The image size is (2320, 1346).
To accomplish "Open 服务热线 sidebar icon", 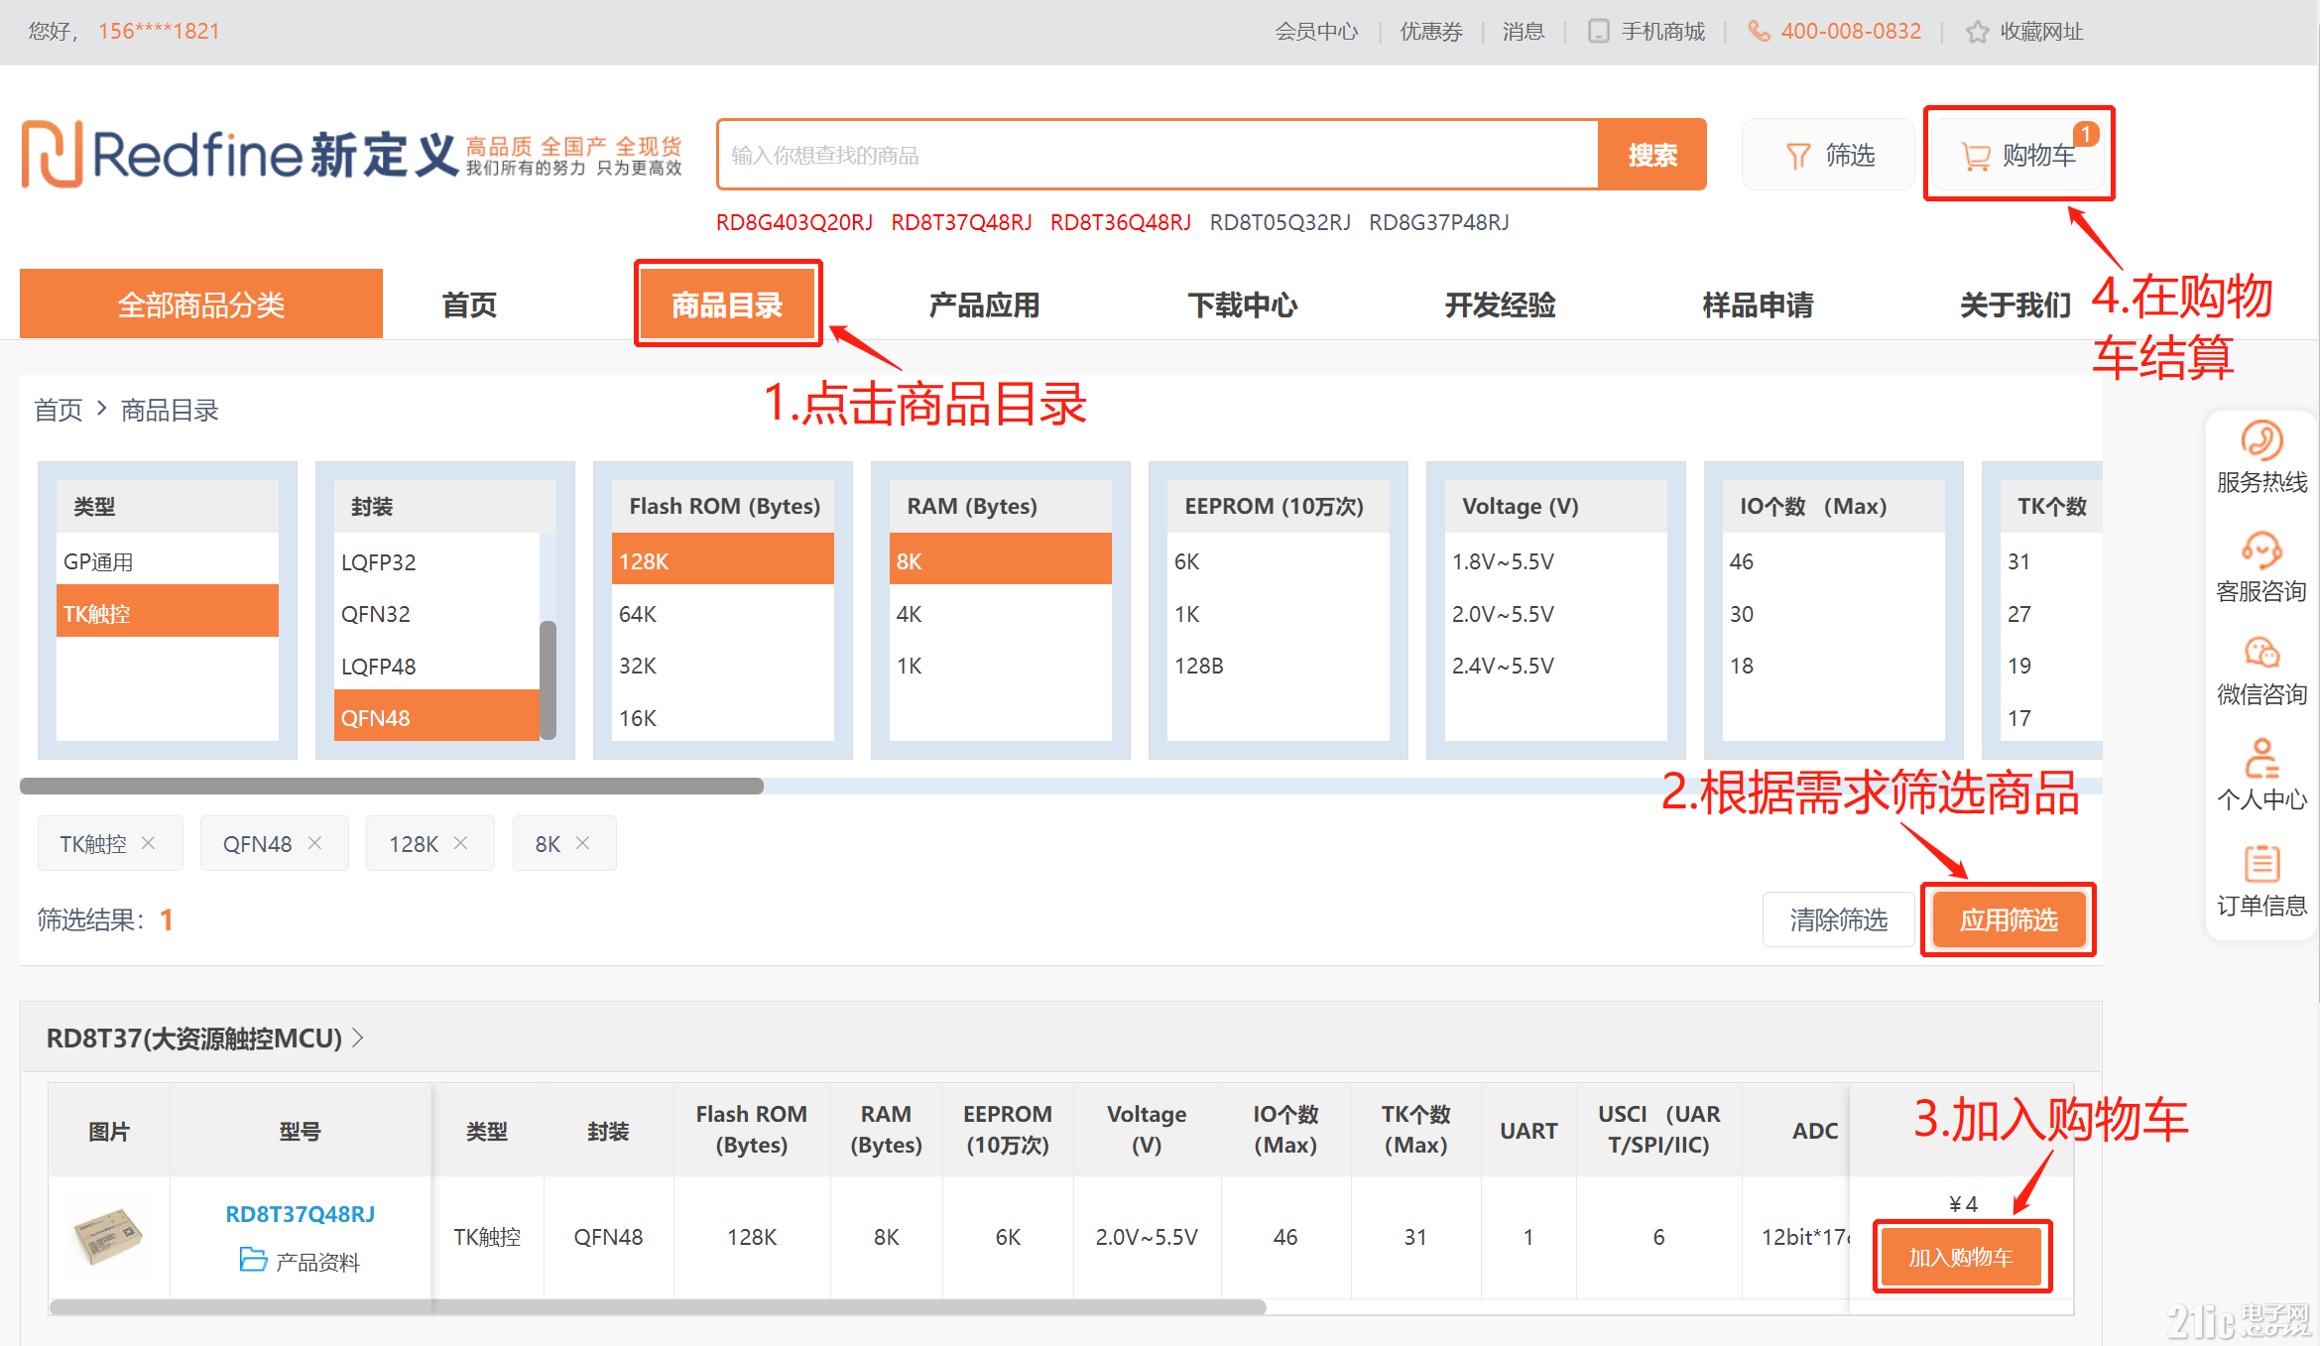I will point(2261,440).
